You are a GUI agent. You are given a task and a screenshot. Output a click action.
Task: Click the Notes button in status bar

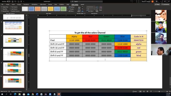pos(135,91)
